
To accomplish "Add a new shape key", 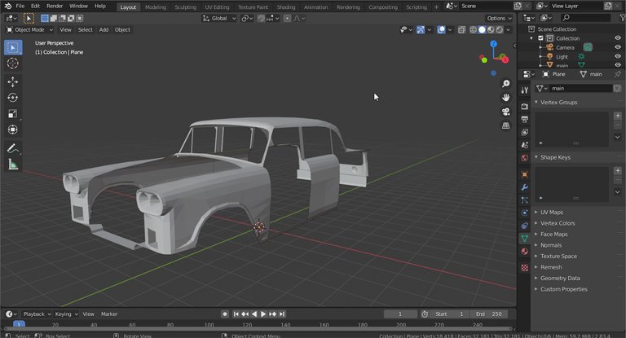I will click(x=618, y=170).
